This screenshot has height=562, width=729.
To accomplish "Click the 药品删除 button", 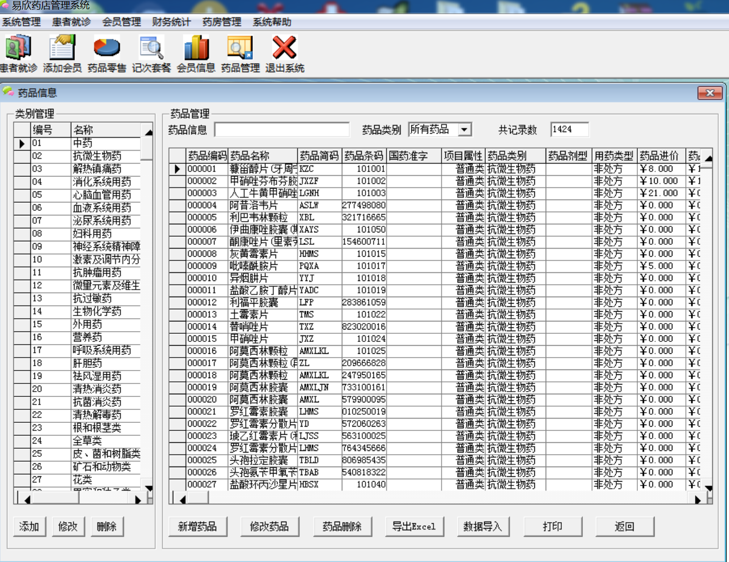I will [x=342, y=526].
